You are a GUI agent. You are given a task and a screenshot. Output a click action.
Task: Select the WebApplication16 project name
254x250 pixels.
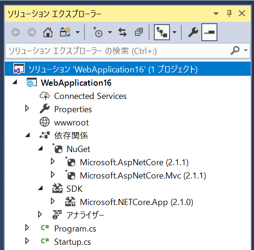(x=76, y=83)
